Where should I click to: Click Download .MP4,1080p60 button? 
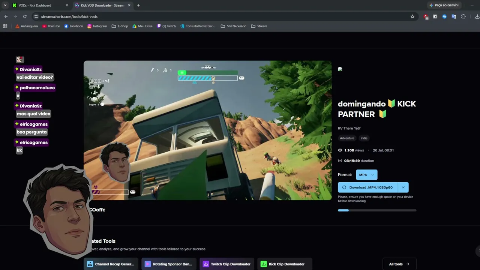[x=367, y=187]
